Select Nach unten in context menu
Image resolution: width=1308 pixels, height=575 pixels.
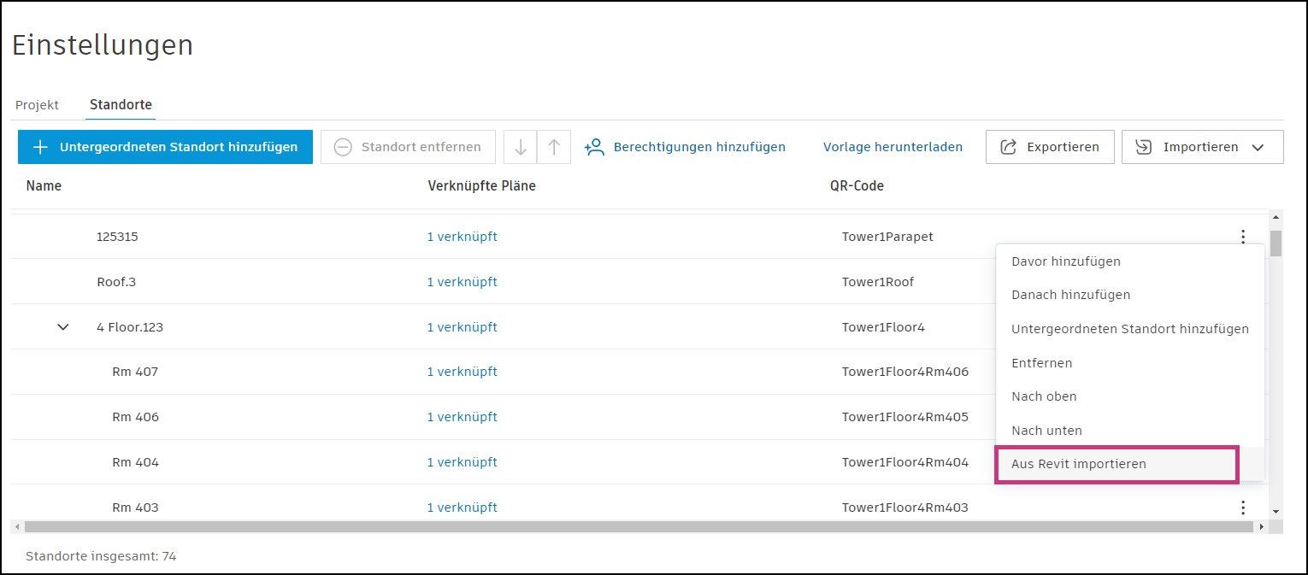(x=1046, y=431)
